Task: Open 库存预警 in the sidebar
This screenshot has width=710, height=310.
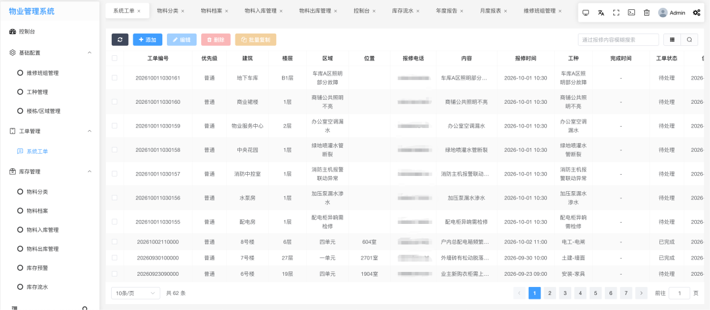Action: (x=37, y=268)
